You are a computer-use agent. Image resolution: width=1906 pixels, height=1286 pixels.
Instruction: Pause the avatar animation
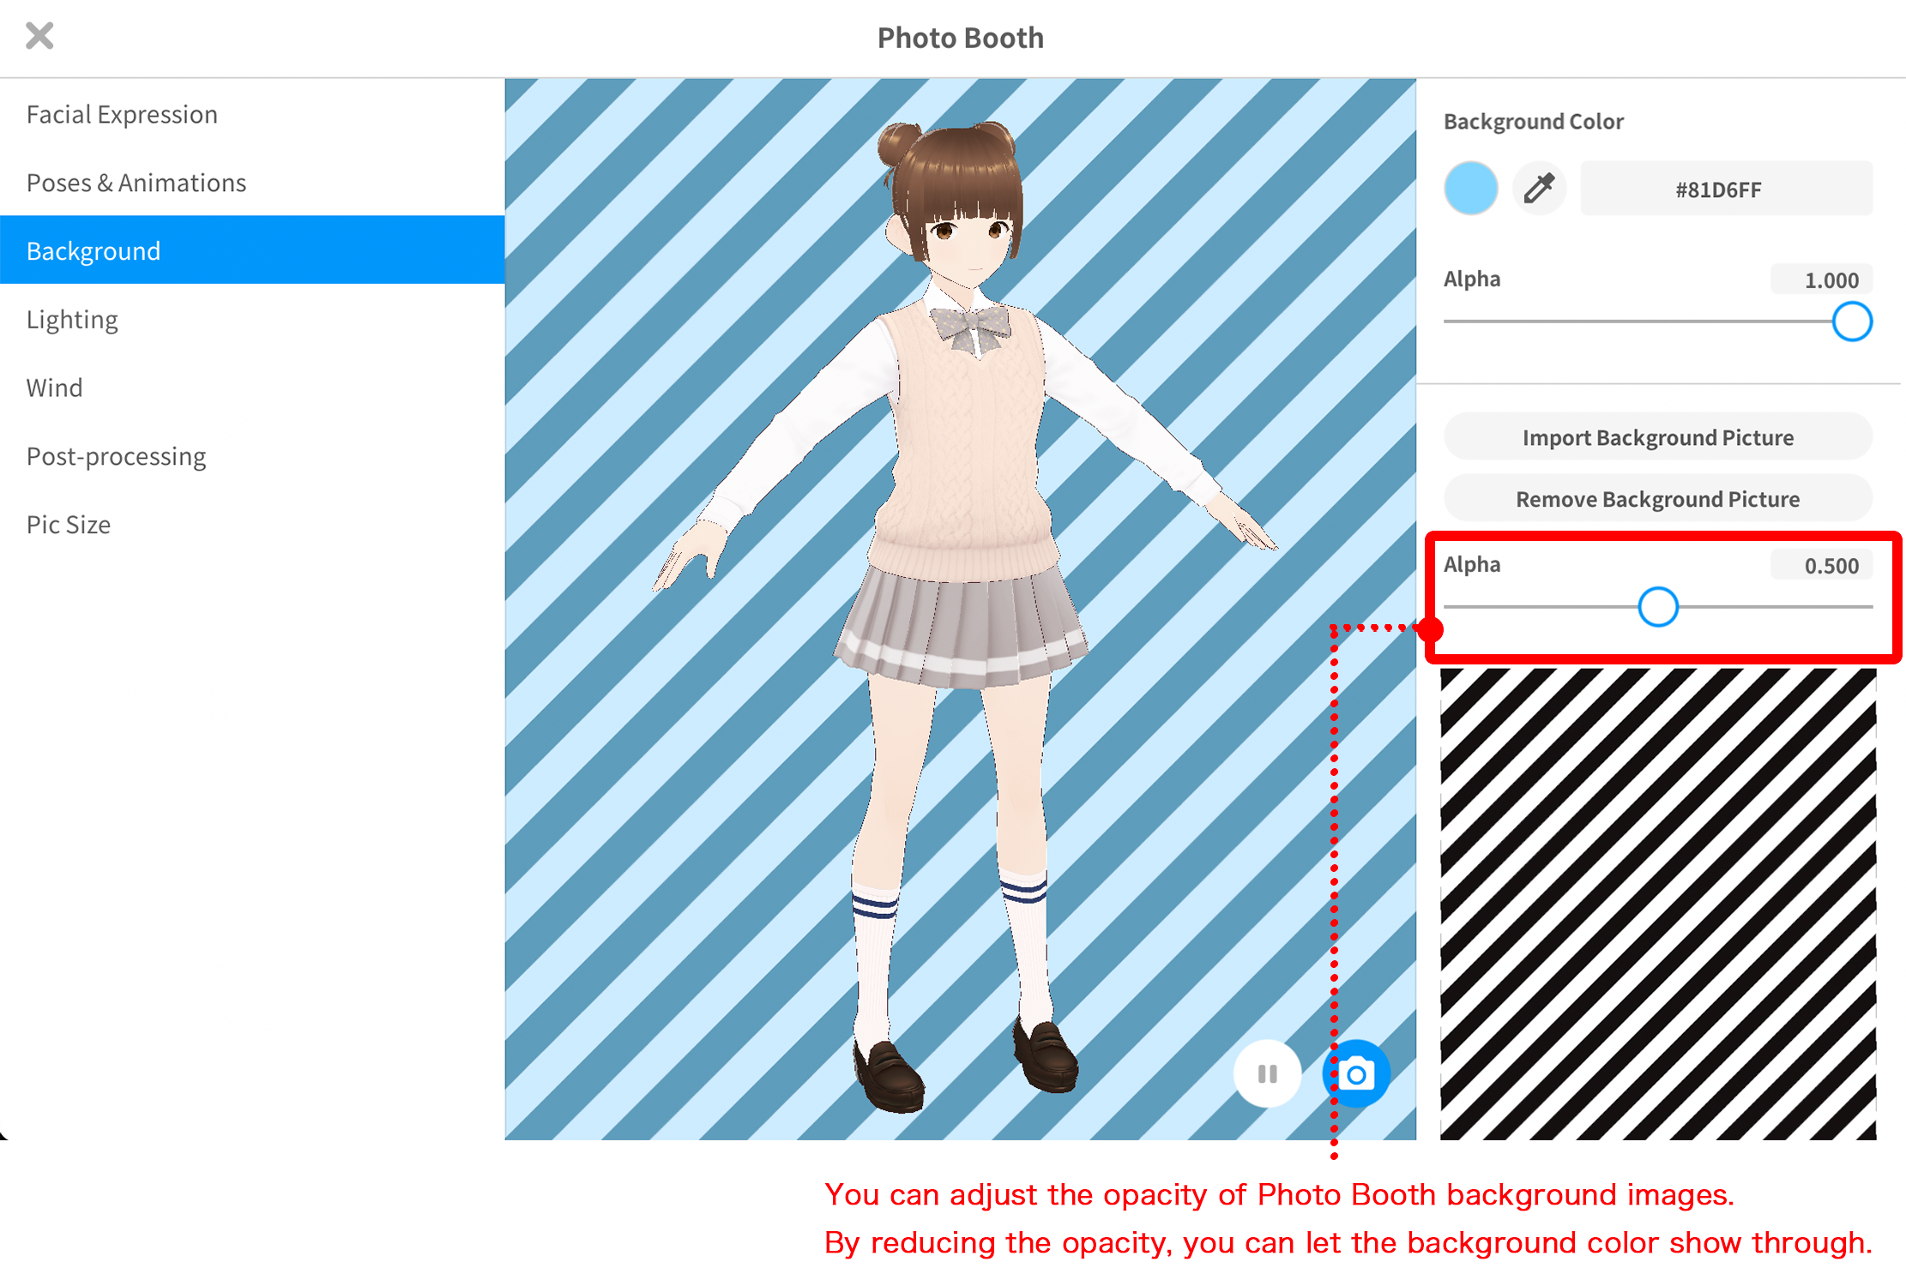coord(1267,1073)
